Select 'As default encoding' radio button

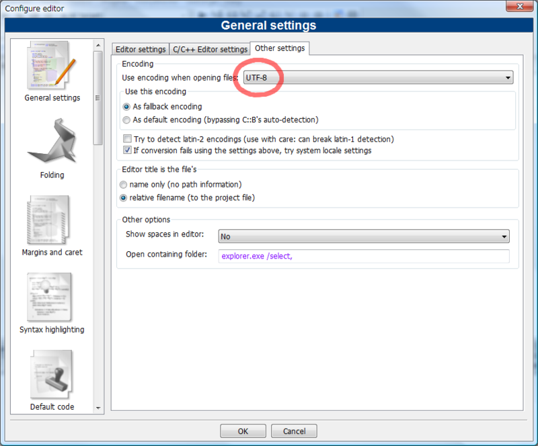(x=126, y=120)
